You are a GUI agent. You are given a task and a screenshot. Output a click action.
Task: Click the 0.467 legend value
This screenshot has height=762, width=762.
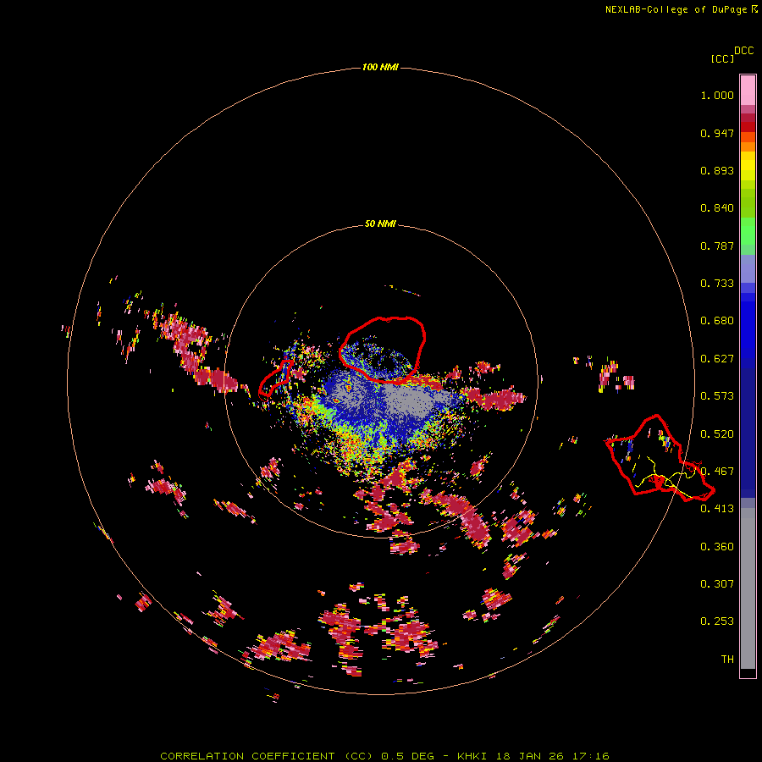tap(717, 472)
